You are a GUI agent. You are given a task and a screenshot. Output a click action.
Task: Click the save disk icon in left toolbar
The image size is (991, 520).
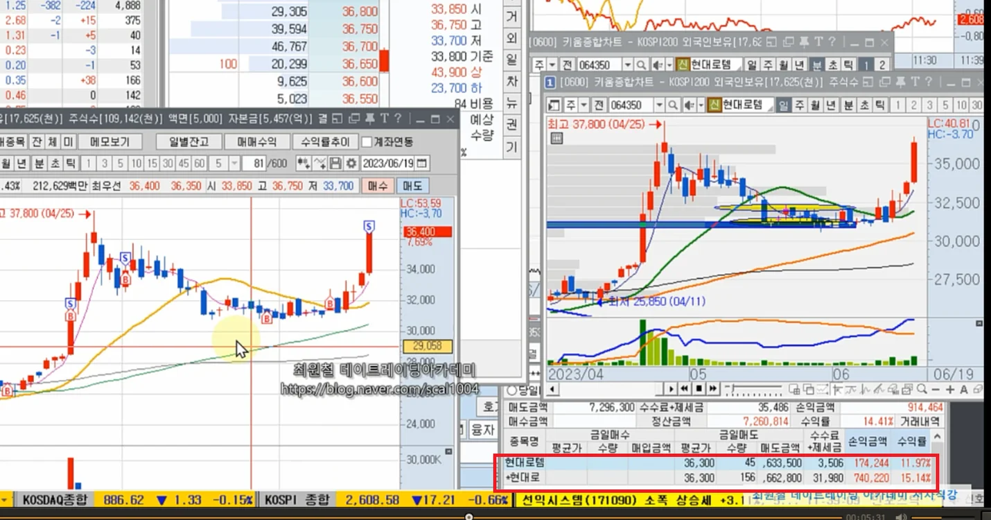[336, 164]
